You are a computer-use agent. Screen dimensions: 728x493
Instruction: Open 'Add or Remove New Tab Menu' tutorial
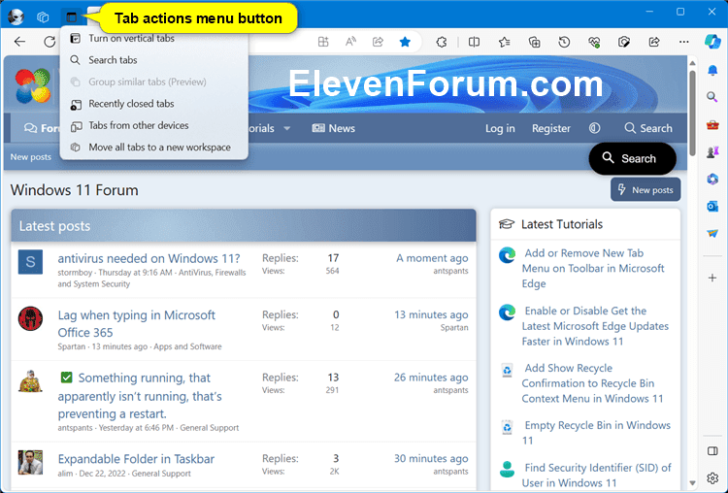tap(593, 268)
